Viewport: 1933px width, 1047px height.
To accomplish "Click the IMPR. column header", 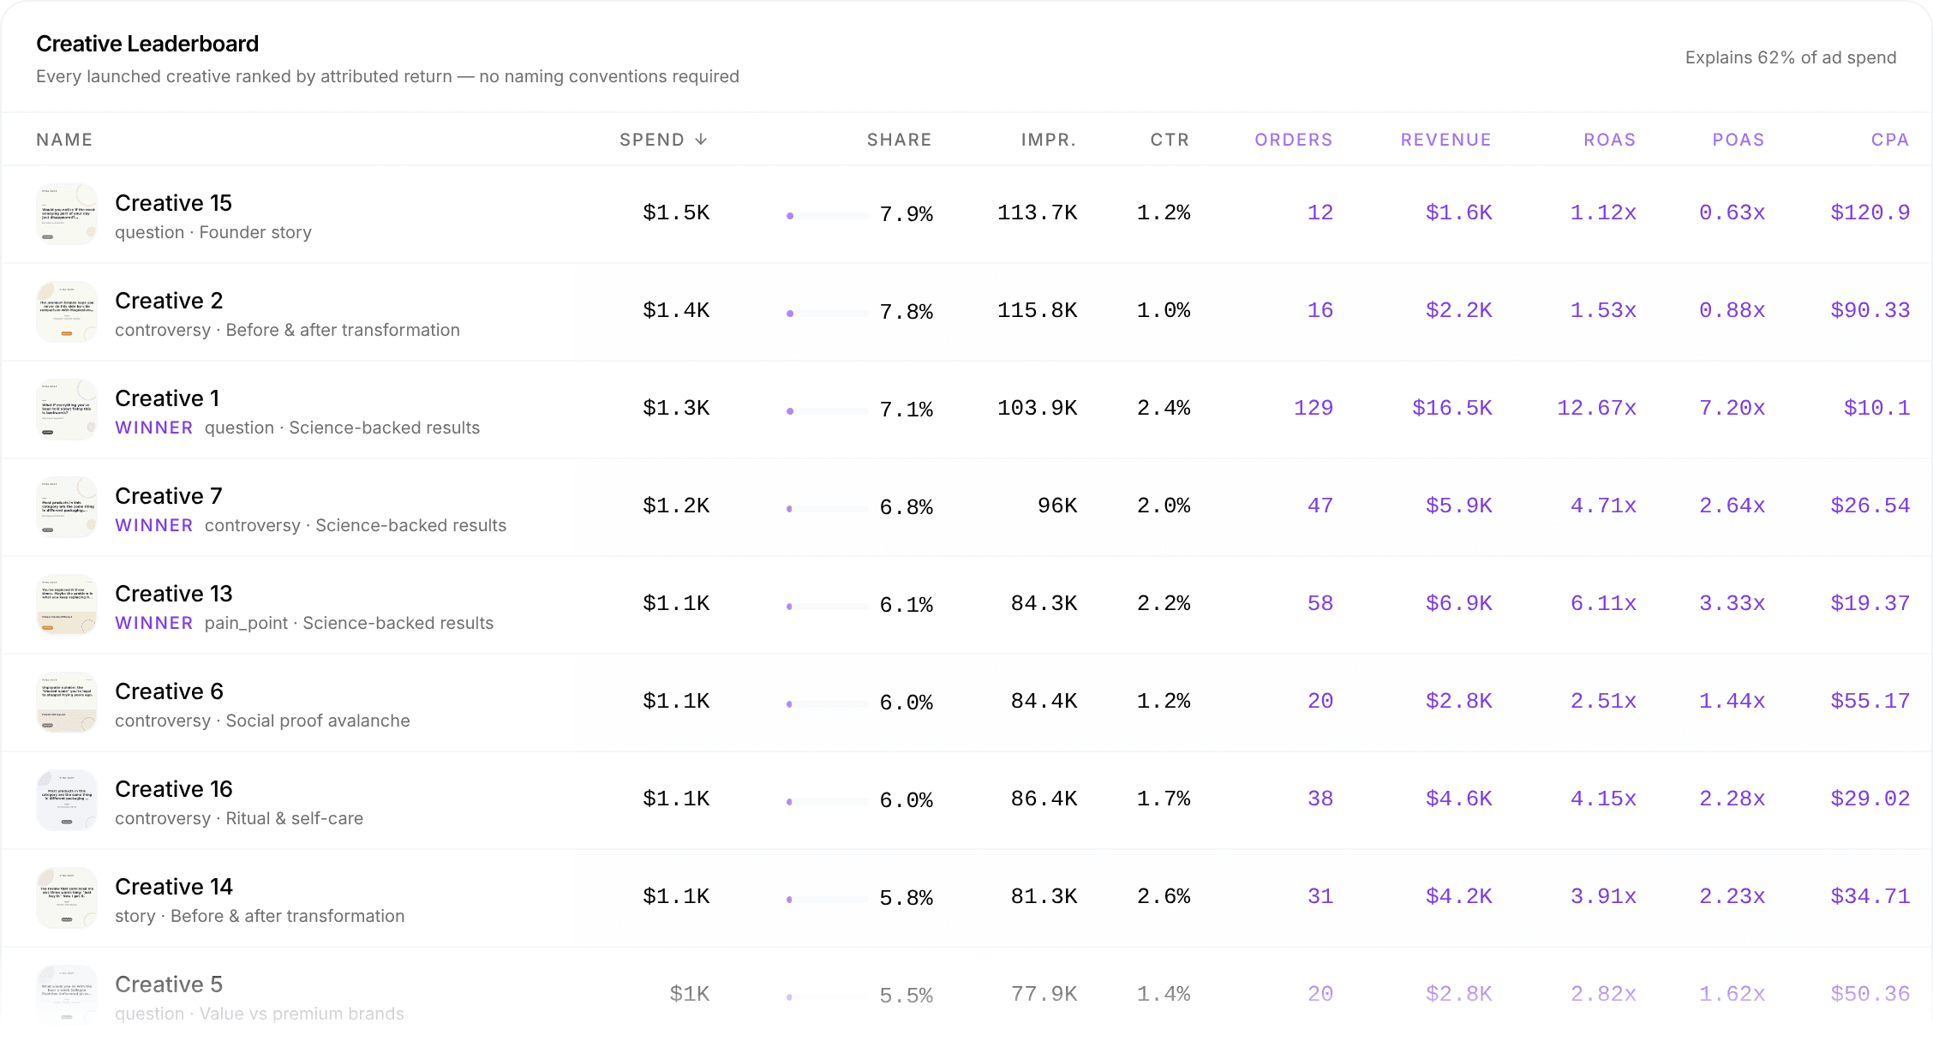I will coord(1049,140).
